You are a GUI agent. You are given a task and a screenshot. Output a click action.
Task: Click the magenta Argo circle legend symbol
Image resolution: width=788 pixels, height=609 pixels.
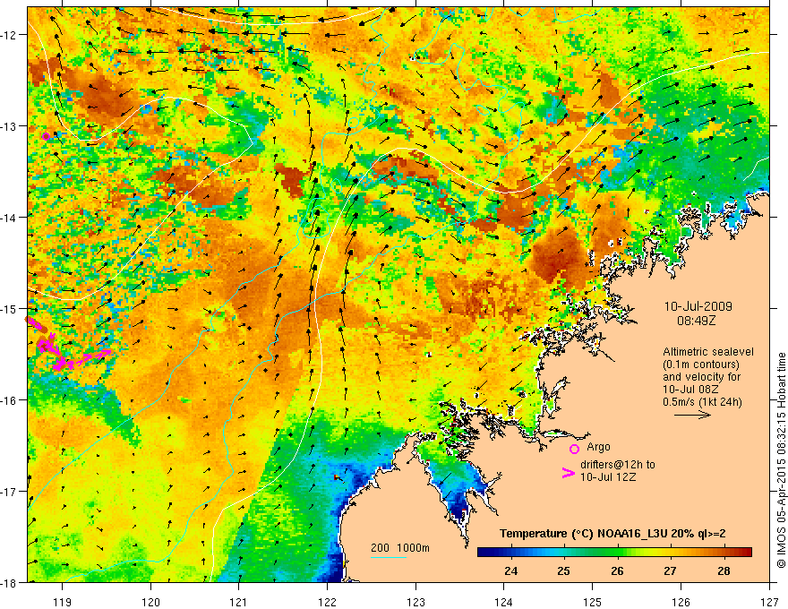[574, 450]
